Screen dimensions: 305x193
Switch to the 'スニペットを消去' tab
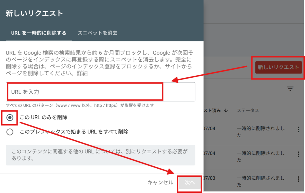97,33
